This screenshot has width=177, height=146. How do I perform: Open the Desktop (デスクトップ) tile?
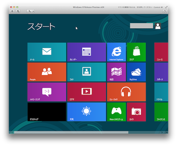(x=47, y=112)
